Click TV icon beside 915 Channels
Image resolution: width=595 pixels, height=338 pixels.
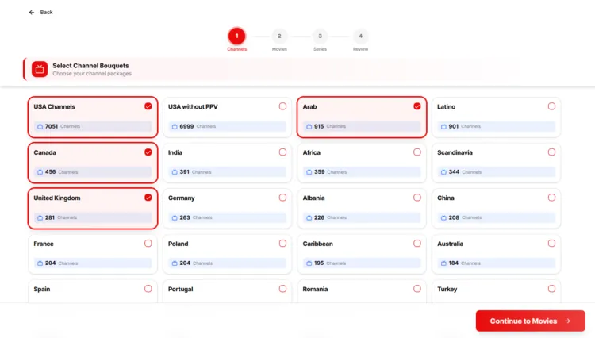click(x=309, y=126)
